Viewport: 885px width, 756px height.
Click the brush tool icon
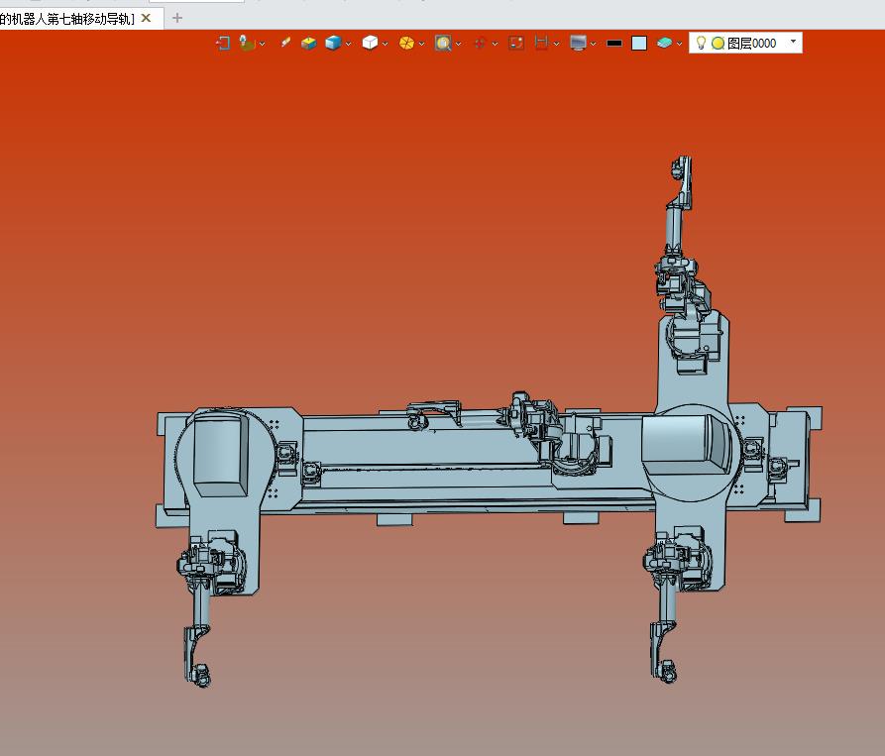pyautogui.click(x=285, y=43)
